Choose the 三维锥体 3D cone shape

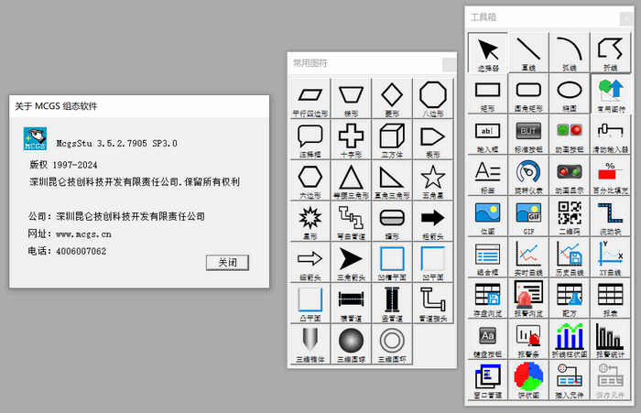(x=310, y=344)
